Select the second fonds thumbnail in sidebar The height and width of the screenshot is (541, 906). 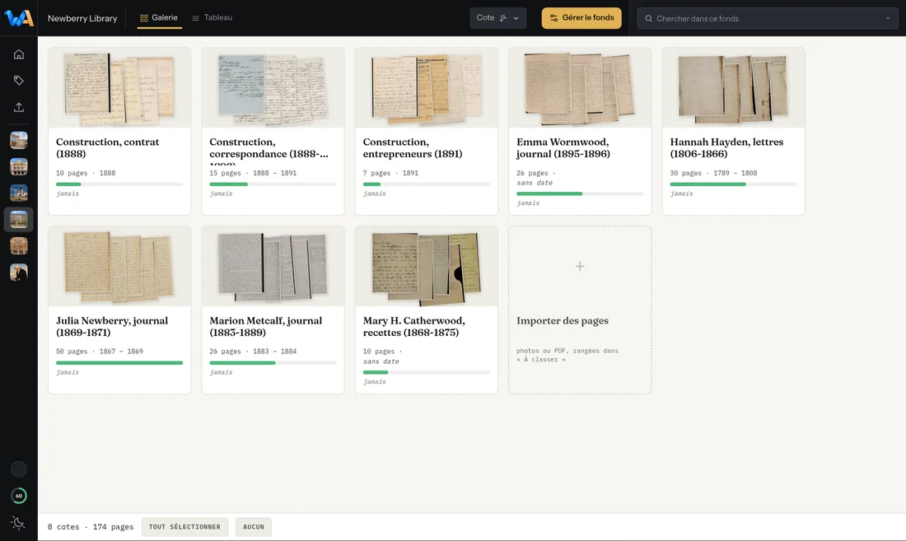coord(18,167)
